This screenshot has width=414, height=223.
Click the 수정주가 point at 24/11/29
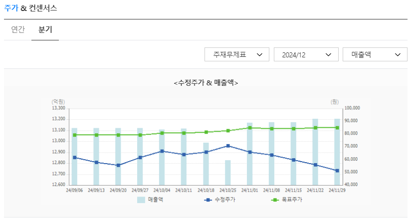click(337, 171)
